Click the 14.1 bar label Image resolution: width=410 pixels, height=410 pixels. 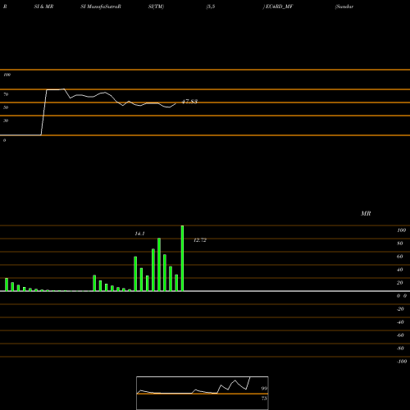[139, 234]
